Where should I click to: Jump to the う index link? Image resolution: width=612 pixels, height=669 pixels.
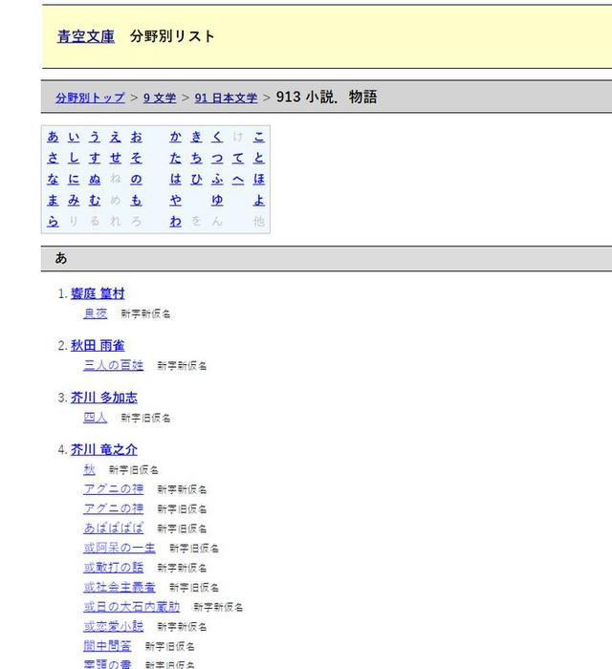click(95, 137)
